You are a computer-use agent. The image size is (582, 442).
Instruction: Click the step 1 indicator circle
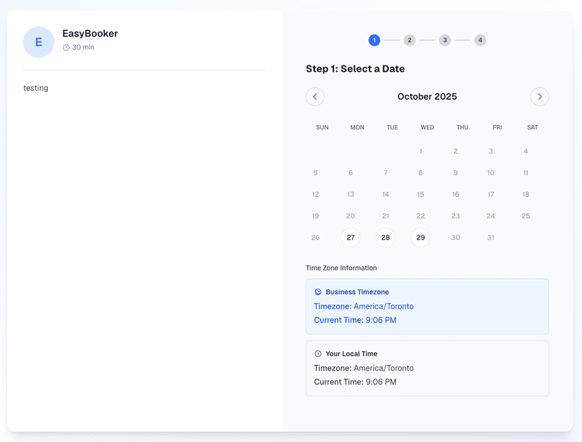(x=375, y=40)
